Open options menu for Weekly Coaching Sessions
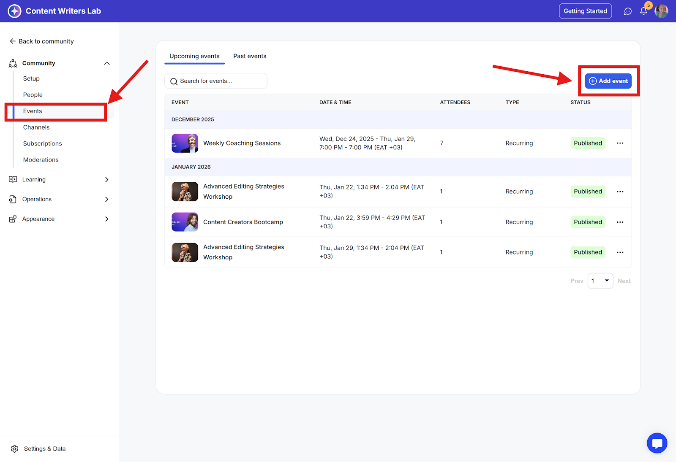Image resolution: width=676 pixels, height=462 pixels. [620, 143]
